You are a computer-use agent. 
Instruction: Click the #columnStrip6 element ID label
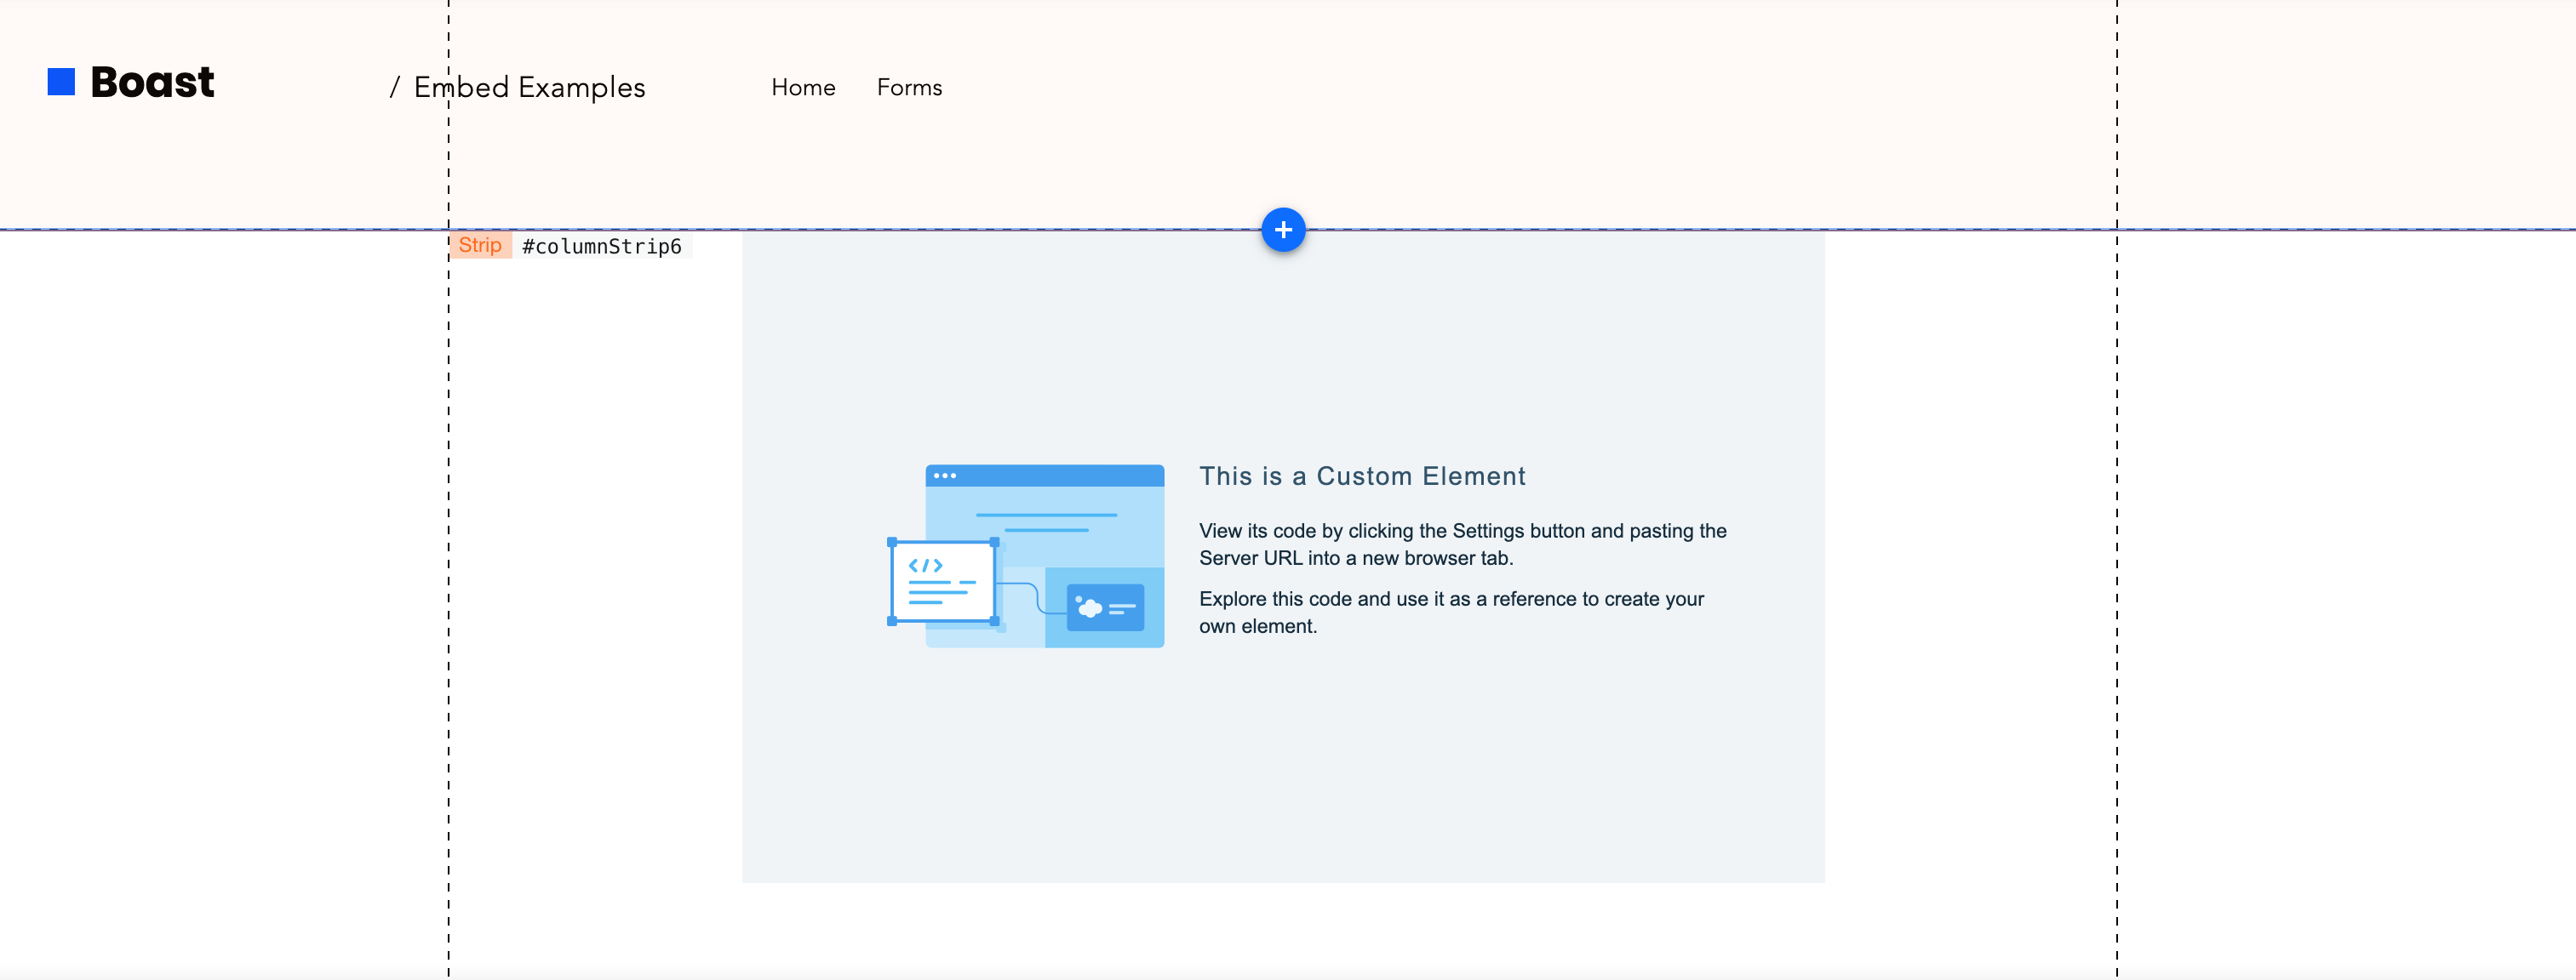pyautogui.click(x=602, y=246)
